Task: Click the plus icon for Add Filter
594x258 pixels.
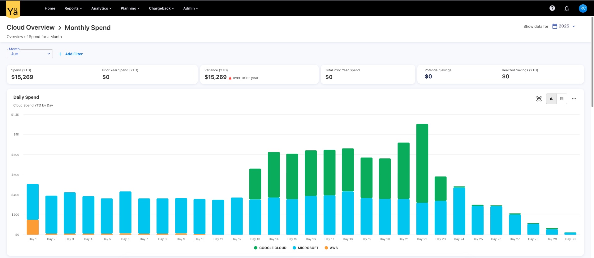Action: (x=60, y=54)
